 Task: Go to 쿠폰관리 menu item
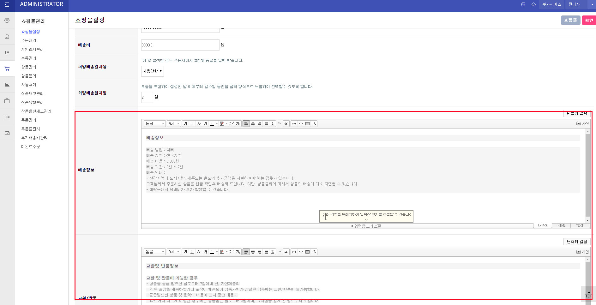[x=29, y=120]
